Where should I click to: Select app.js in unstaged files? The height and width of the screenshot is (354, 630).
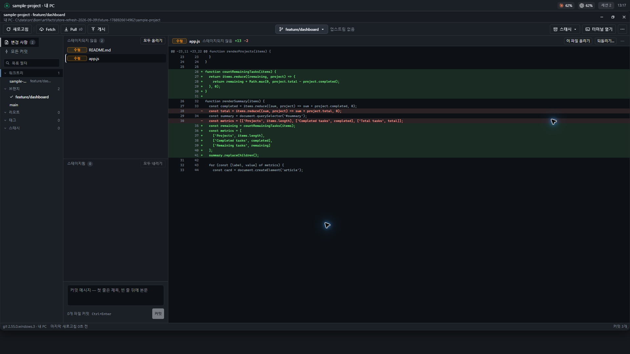[x=115, y=58]
